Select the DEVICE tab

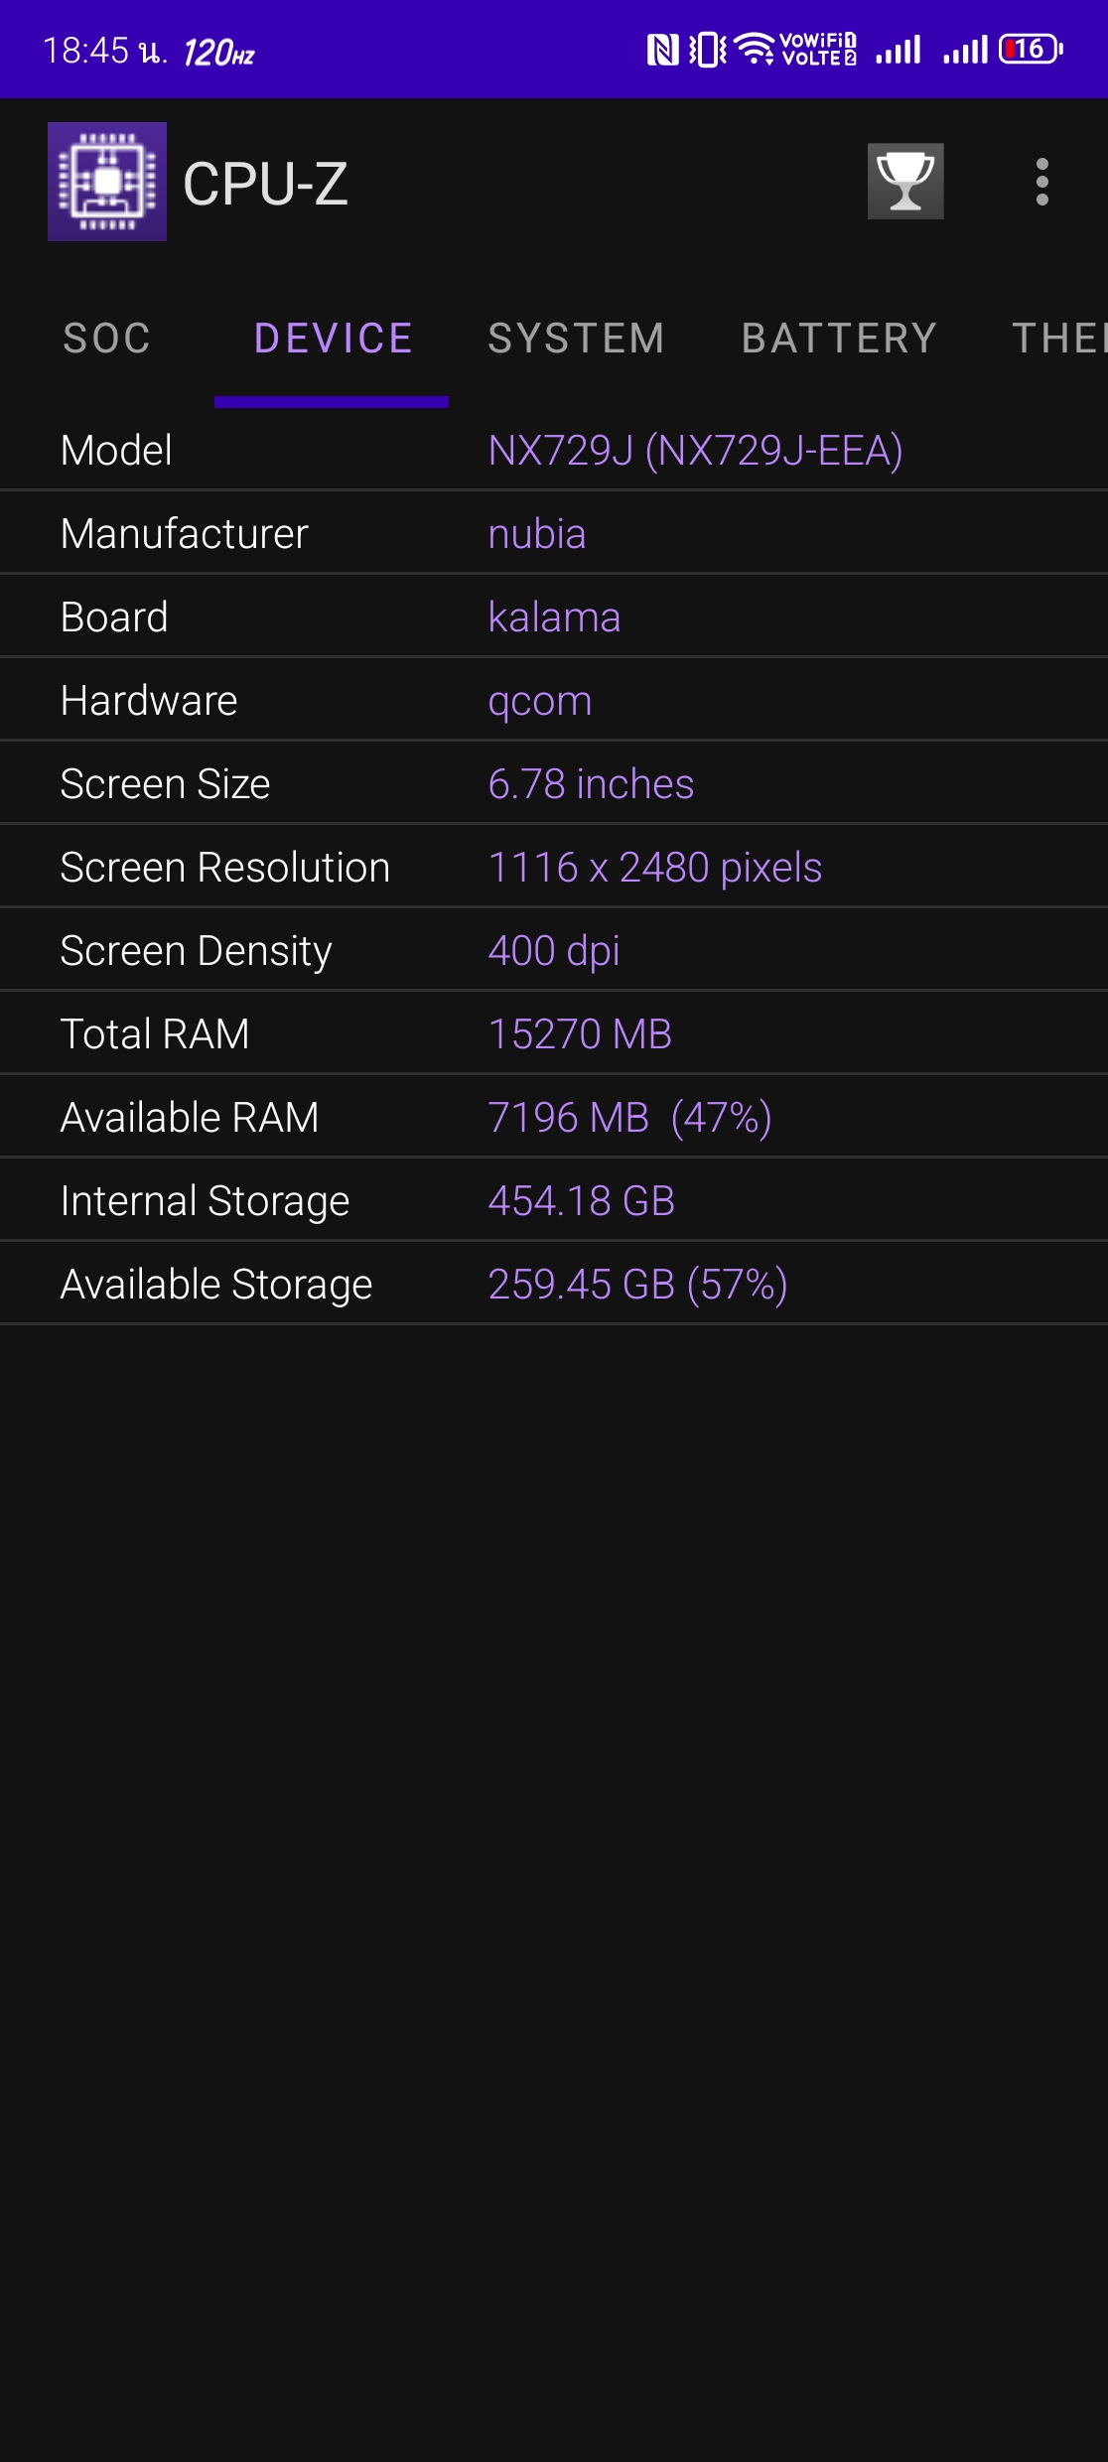coord(334,339)
